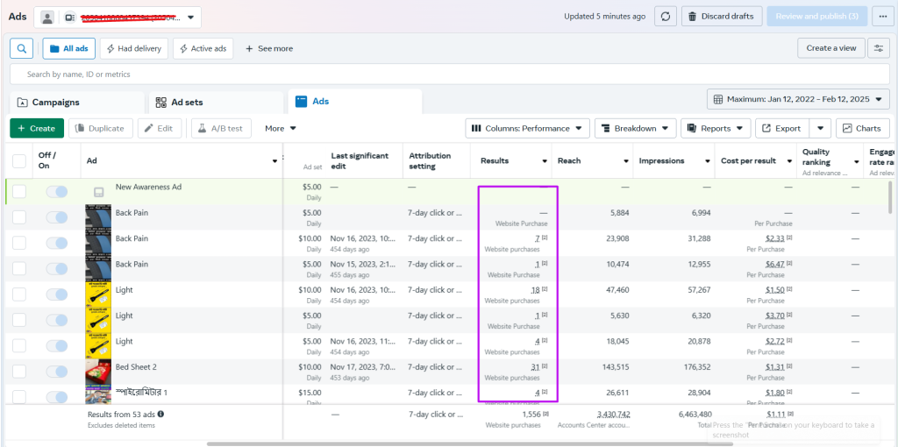Click the Export button
Viewport: 898px width, 447px height.
[780, 128]
